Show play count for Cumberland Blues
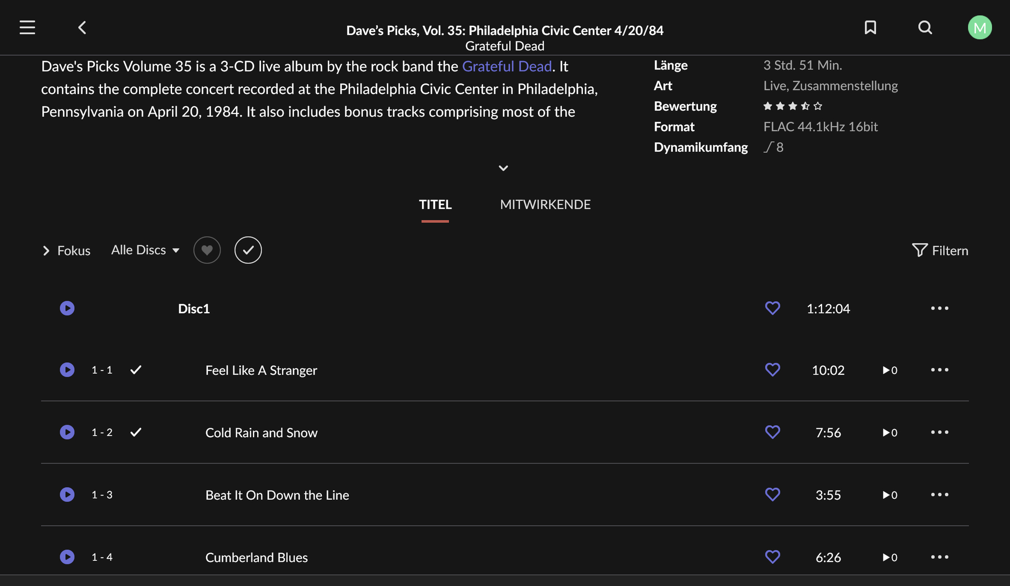The width and height of the screenshot is (1010, 586). click(890, 557)
